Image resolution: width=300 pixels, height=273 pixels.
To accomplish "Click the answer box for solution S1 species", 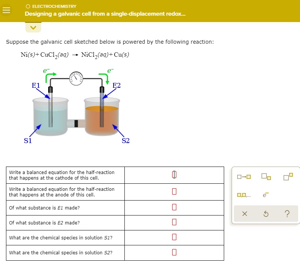I will 173,238.
